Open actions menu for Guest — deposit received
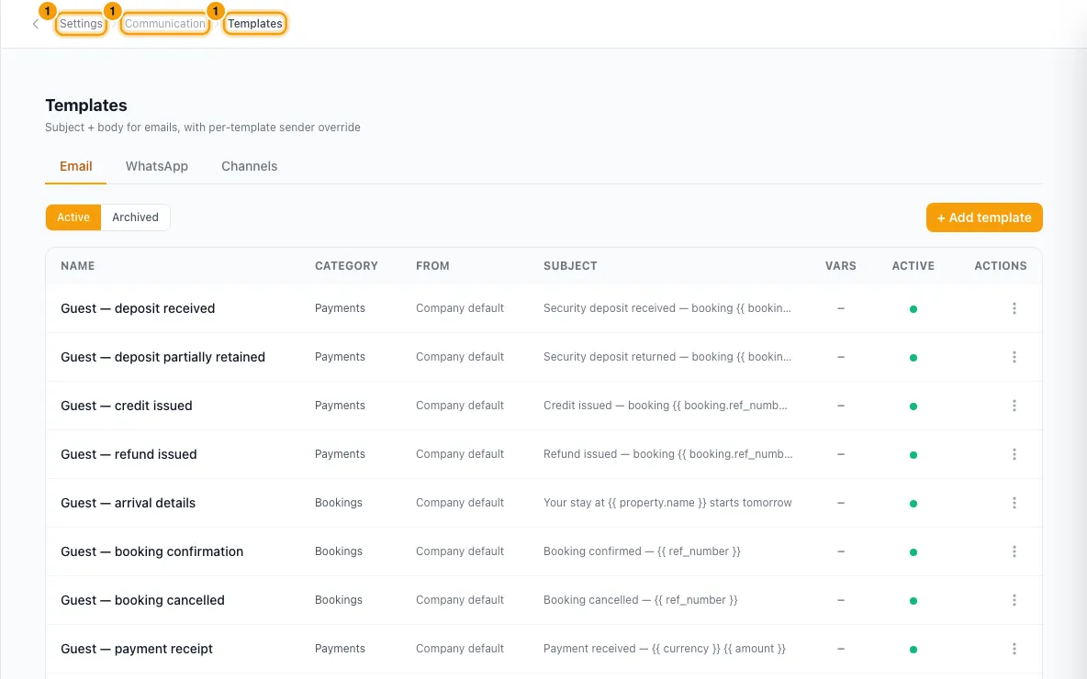1087x679 pixels. (1014, 308)
